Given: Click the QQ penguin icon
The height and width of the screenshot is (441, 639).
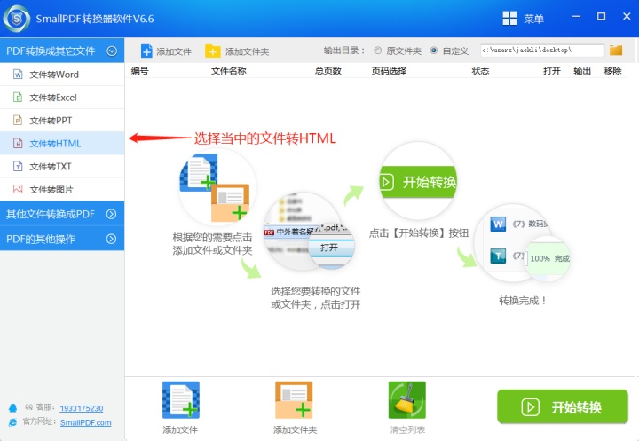Looking at the screenshot, I should click(x=13, y=407).
